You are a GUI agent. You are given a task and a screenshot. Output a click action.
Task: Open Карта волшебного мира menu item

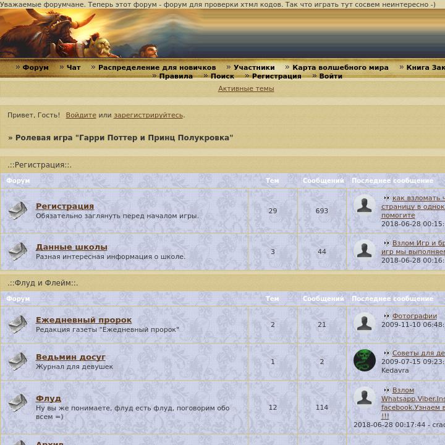coord(341,67)
